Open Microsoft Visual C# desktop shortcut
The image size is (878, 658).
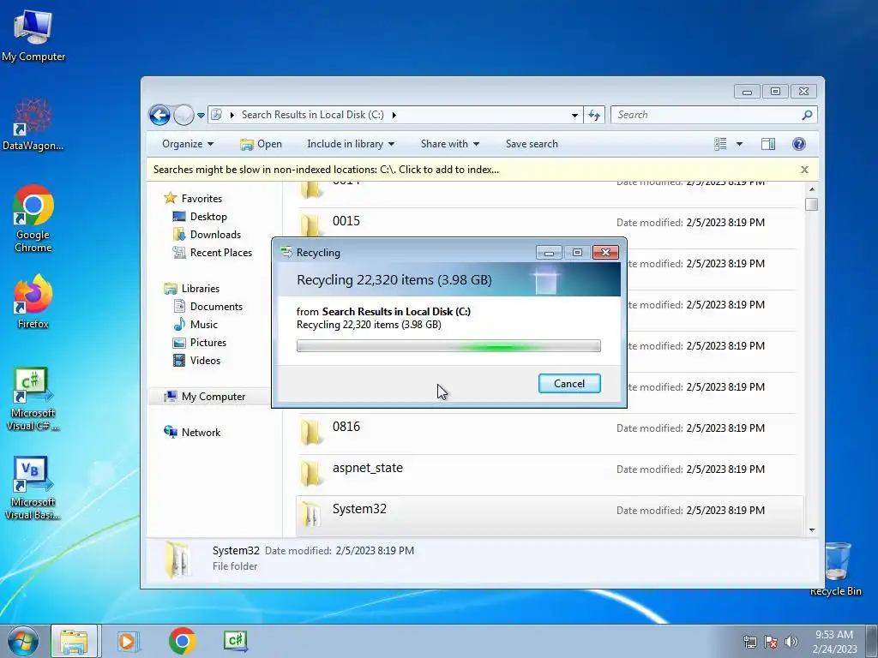(33, 399)
